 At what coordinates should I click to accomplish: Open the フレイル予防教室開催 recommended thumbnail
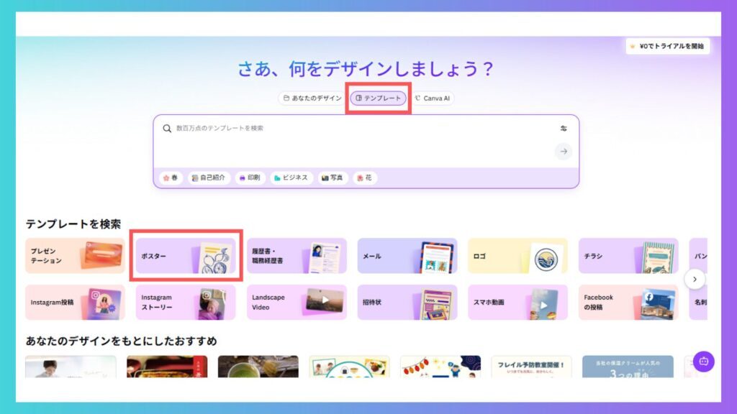point(532,367)
